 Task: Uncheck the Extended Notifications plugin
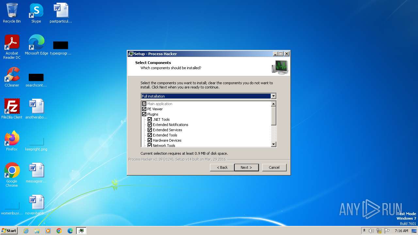pos(150,125)
